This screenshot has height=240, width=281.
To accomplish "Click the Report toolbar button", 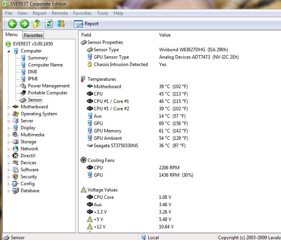I will [86, 24].
